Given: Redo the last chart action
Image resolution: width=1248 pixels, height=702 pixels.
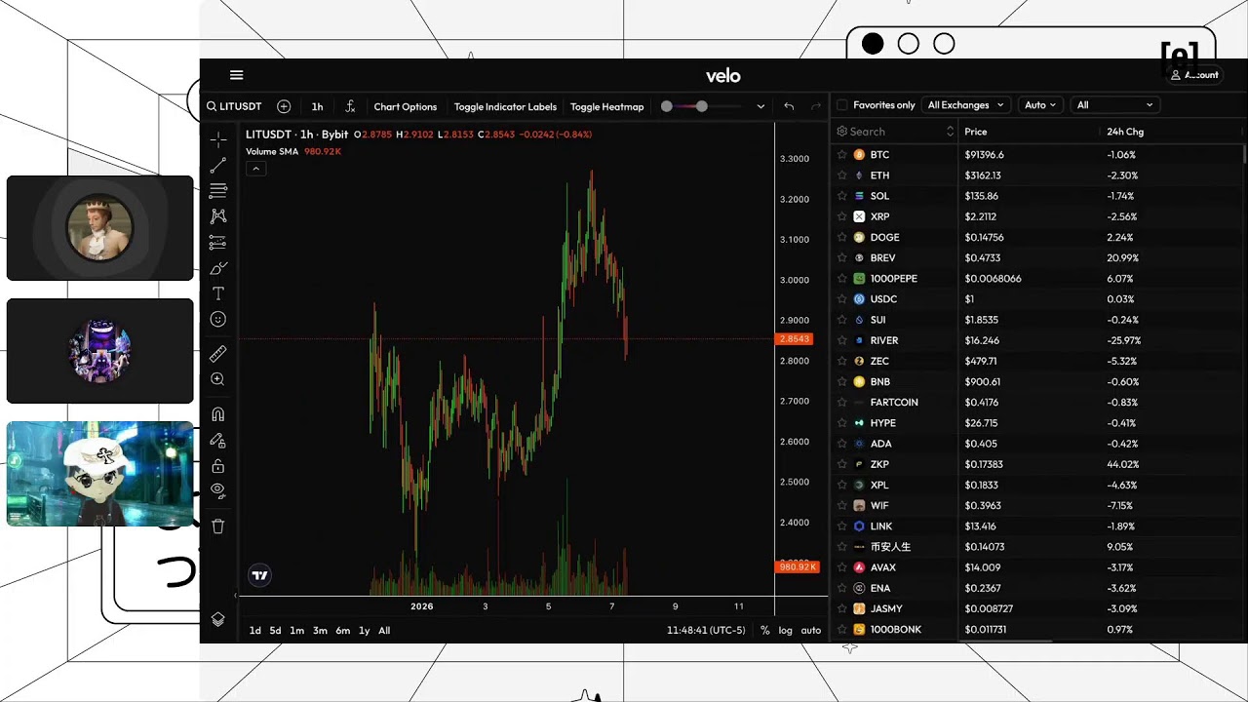Looking at the screenshot, I should pos(816,106).
